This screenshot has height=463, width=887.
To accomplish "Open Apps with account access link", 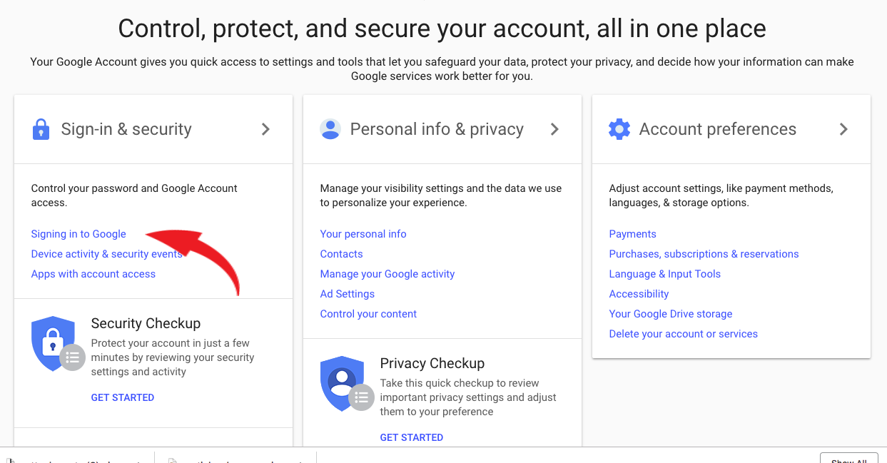I will tap(93, 274).
